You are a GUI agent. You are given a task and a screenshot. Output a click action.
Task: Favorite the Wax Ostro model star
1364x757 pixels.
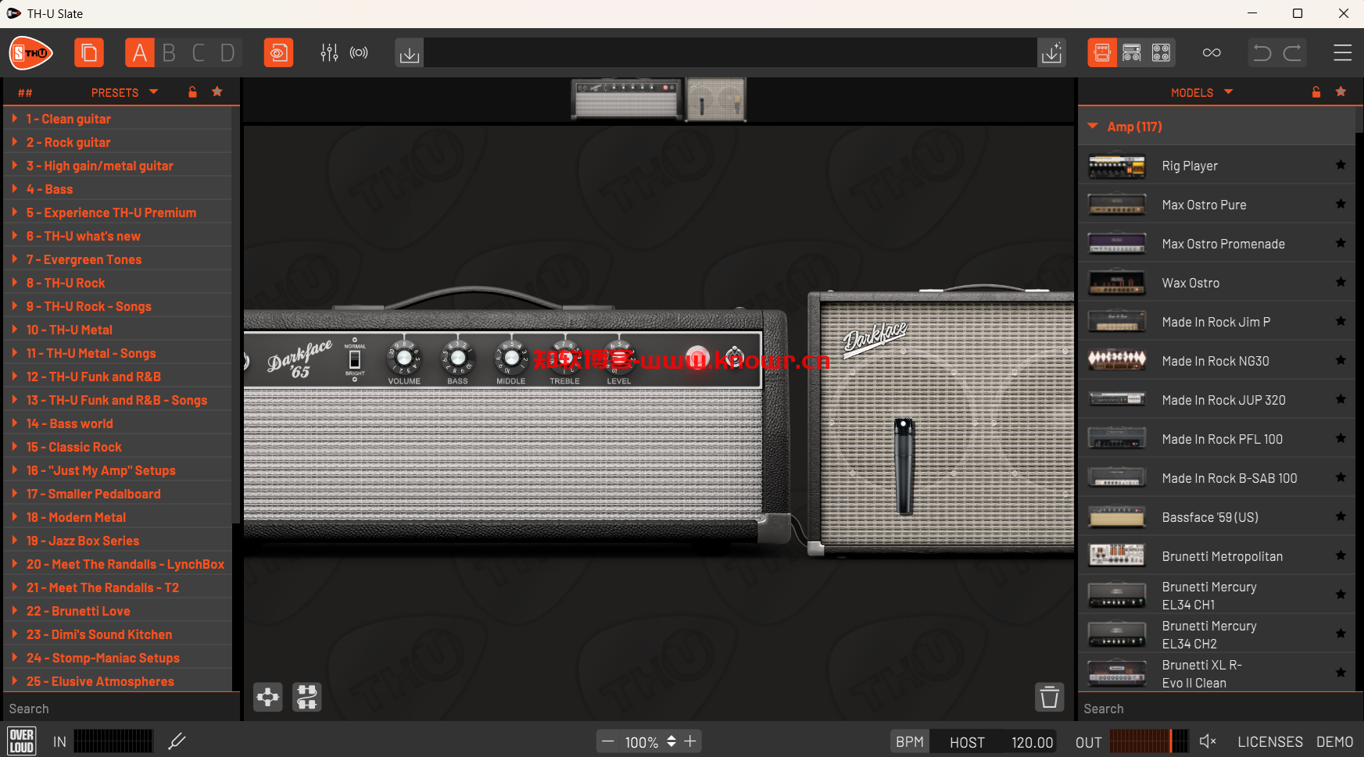(x=1341, y=282)
